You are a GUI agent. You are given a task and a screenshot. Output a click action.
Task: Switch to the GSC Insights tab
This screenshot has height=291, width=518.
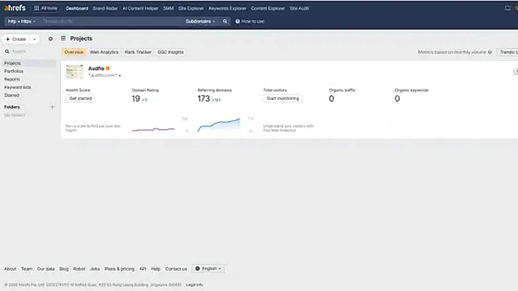tap(171, 52)
